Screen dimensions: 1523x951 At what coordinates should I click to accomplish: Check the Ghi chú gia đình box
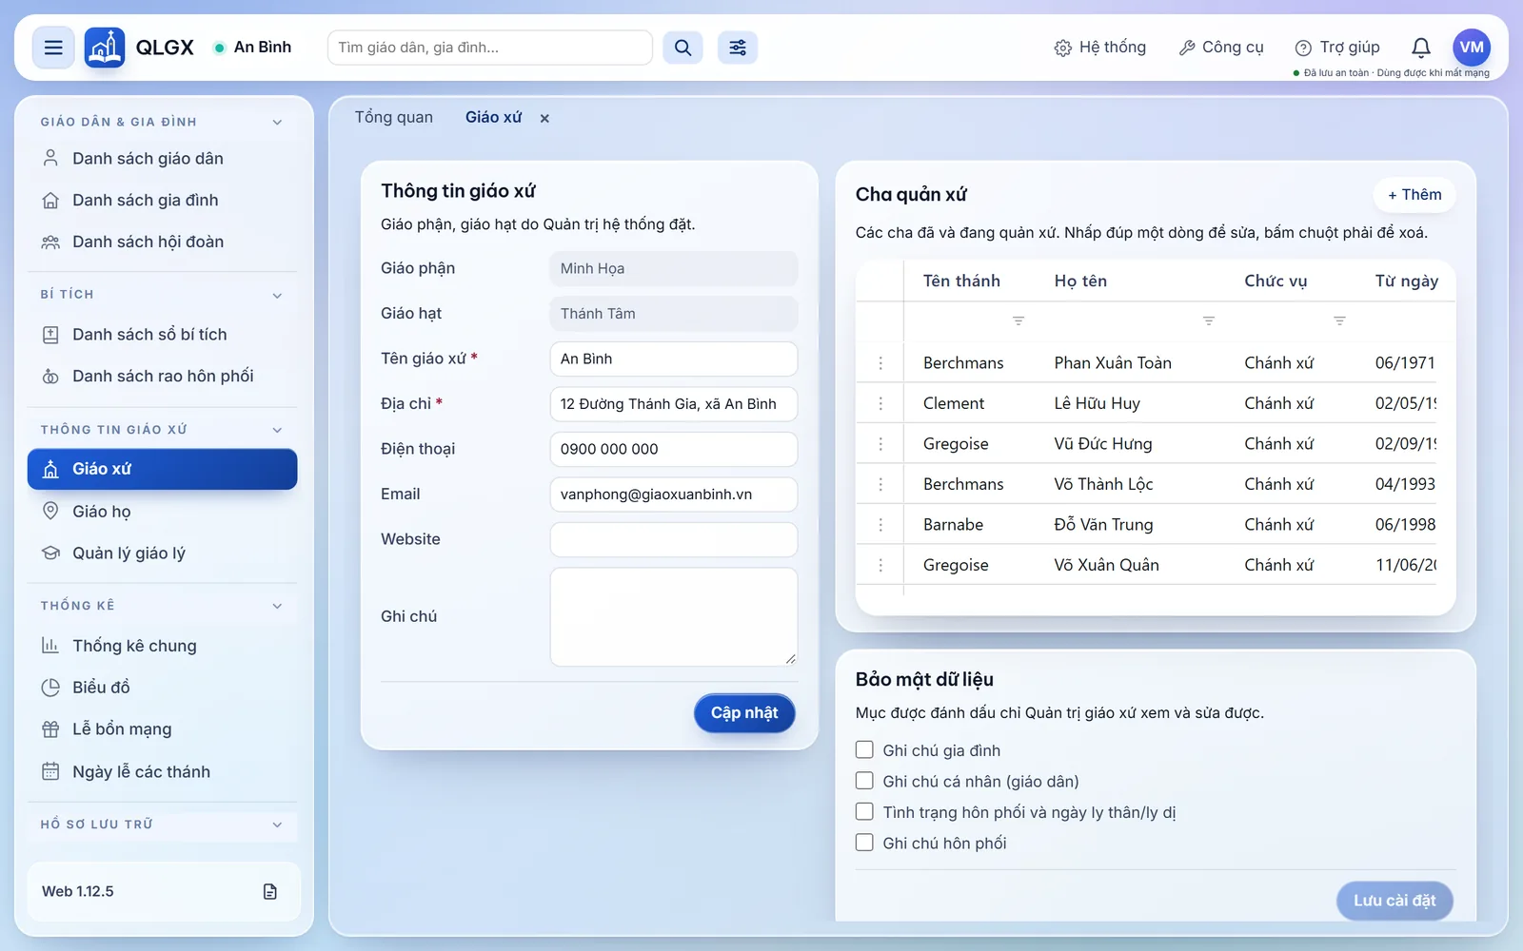(864, 749)
